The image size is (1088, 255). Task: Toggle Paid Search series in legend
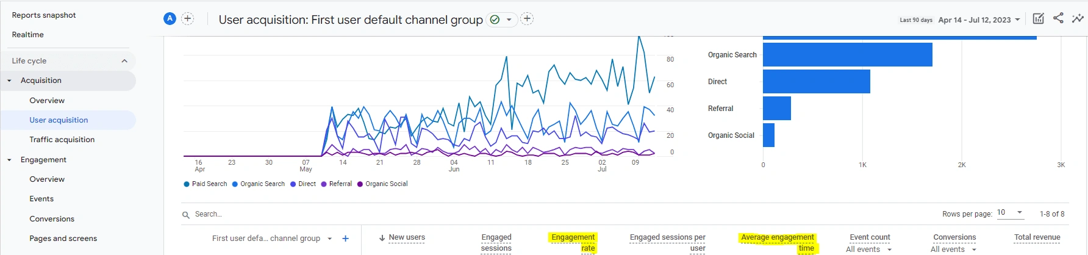206,184
